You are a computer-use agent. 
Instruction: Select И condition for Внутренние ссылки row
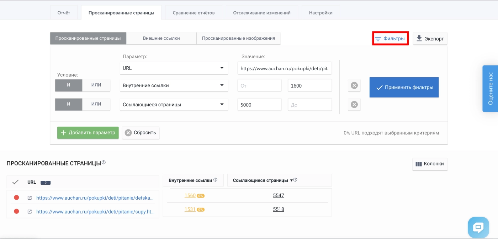coord(69,85)
